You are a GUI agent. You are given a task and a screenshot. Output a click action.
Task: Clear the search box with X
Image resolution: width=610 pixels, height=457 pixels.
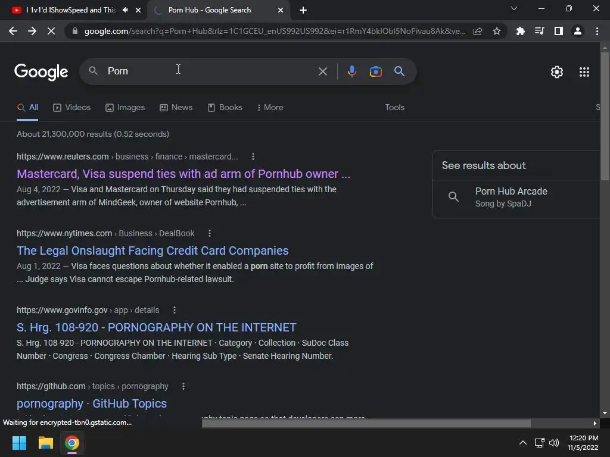point(322,71)
